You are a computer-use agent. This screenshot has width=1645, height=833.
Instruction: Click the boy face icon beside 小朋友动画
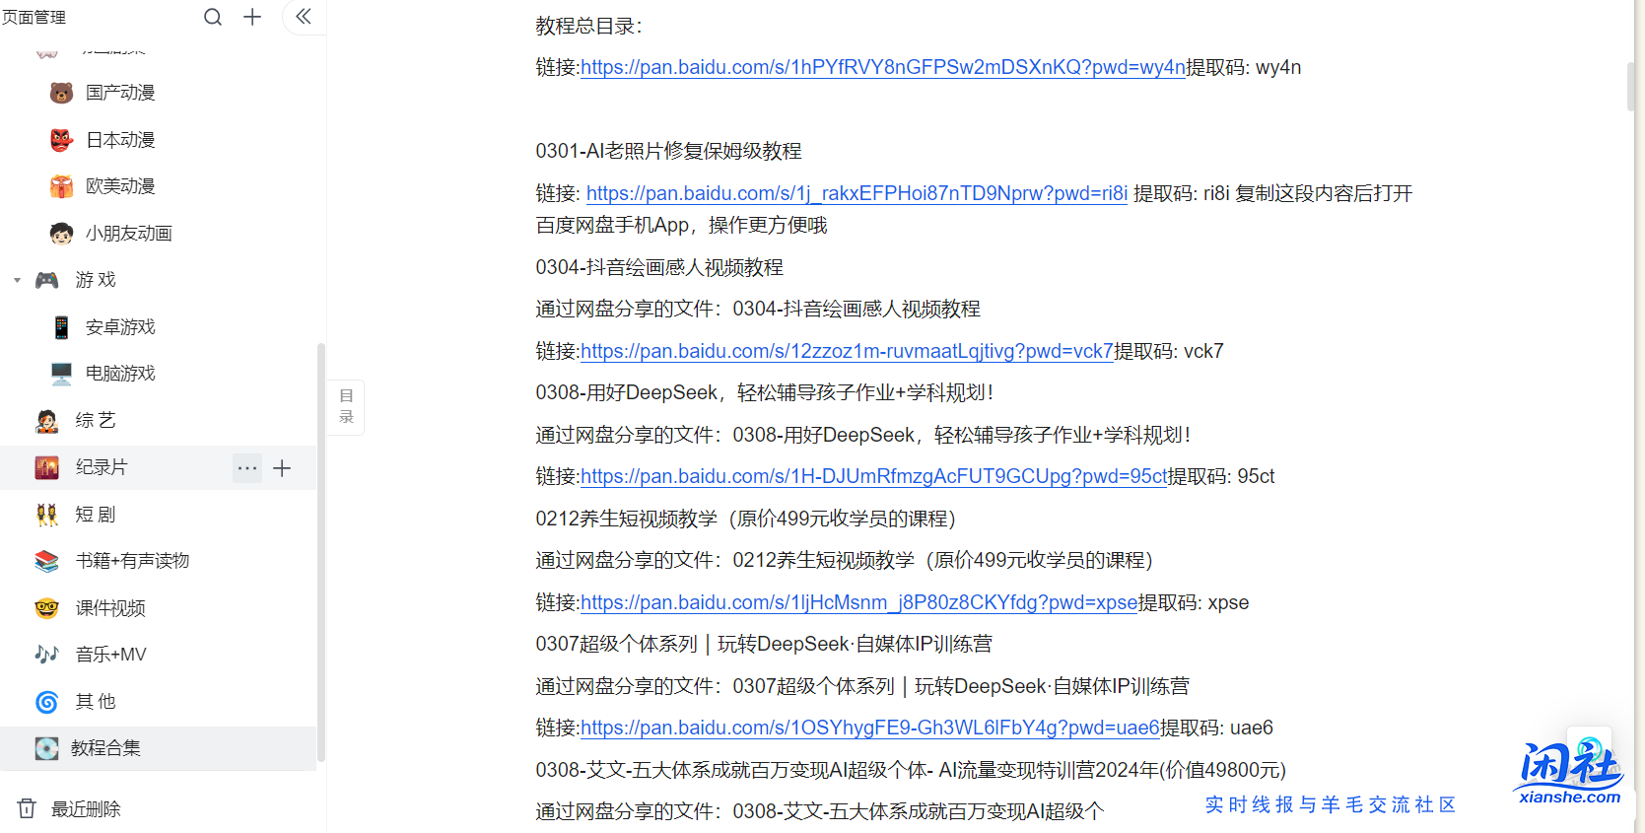(61, 234)
